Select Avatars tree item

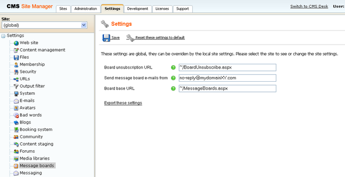28,108
